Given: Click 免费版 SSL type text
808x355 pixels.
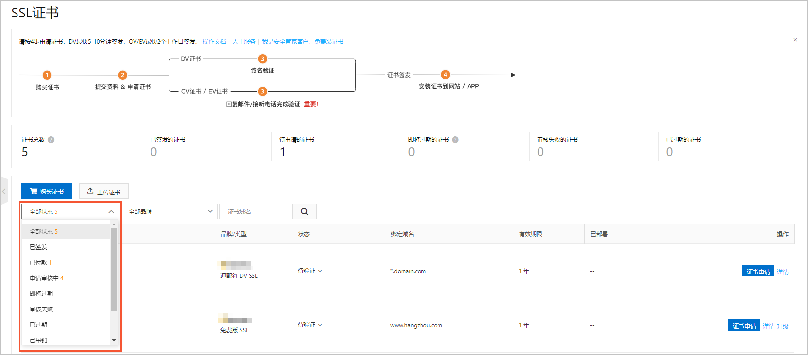Looking at the screenshot, I should [235, 330].
